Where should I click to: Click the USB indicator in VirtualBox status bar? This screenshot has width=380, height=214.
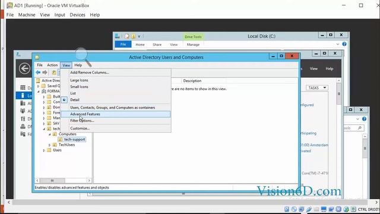tap(309, 209)
